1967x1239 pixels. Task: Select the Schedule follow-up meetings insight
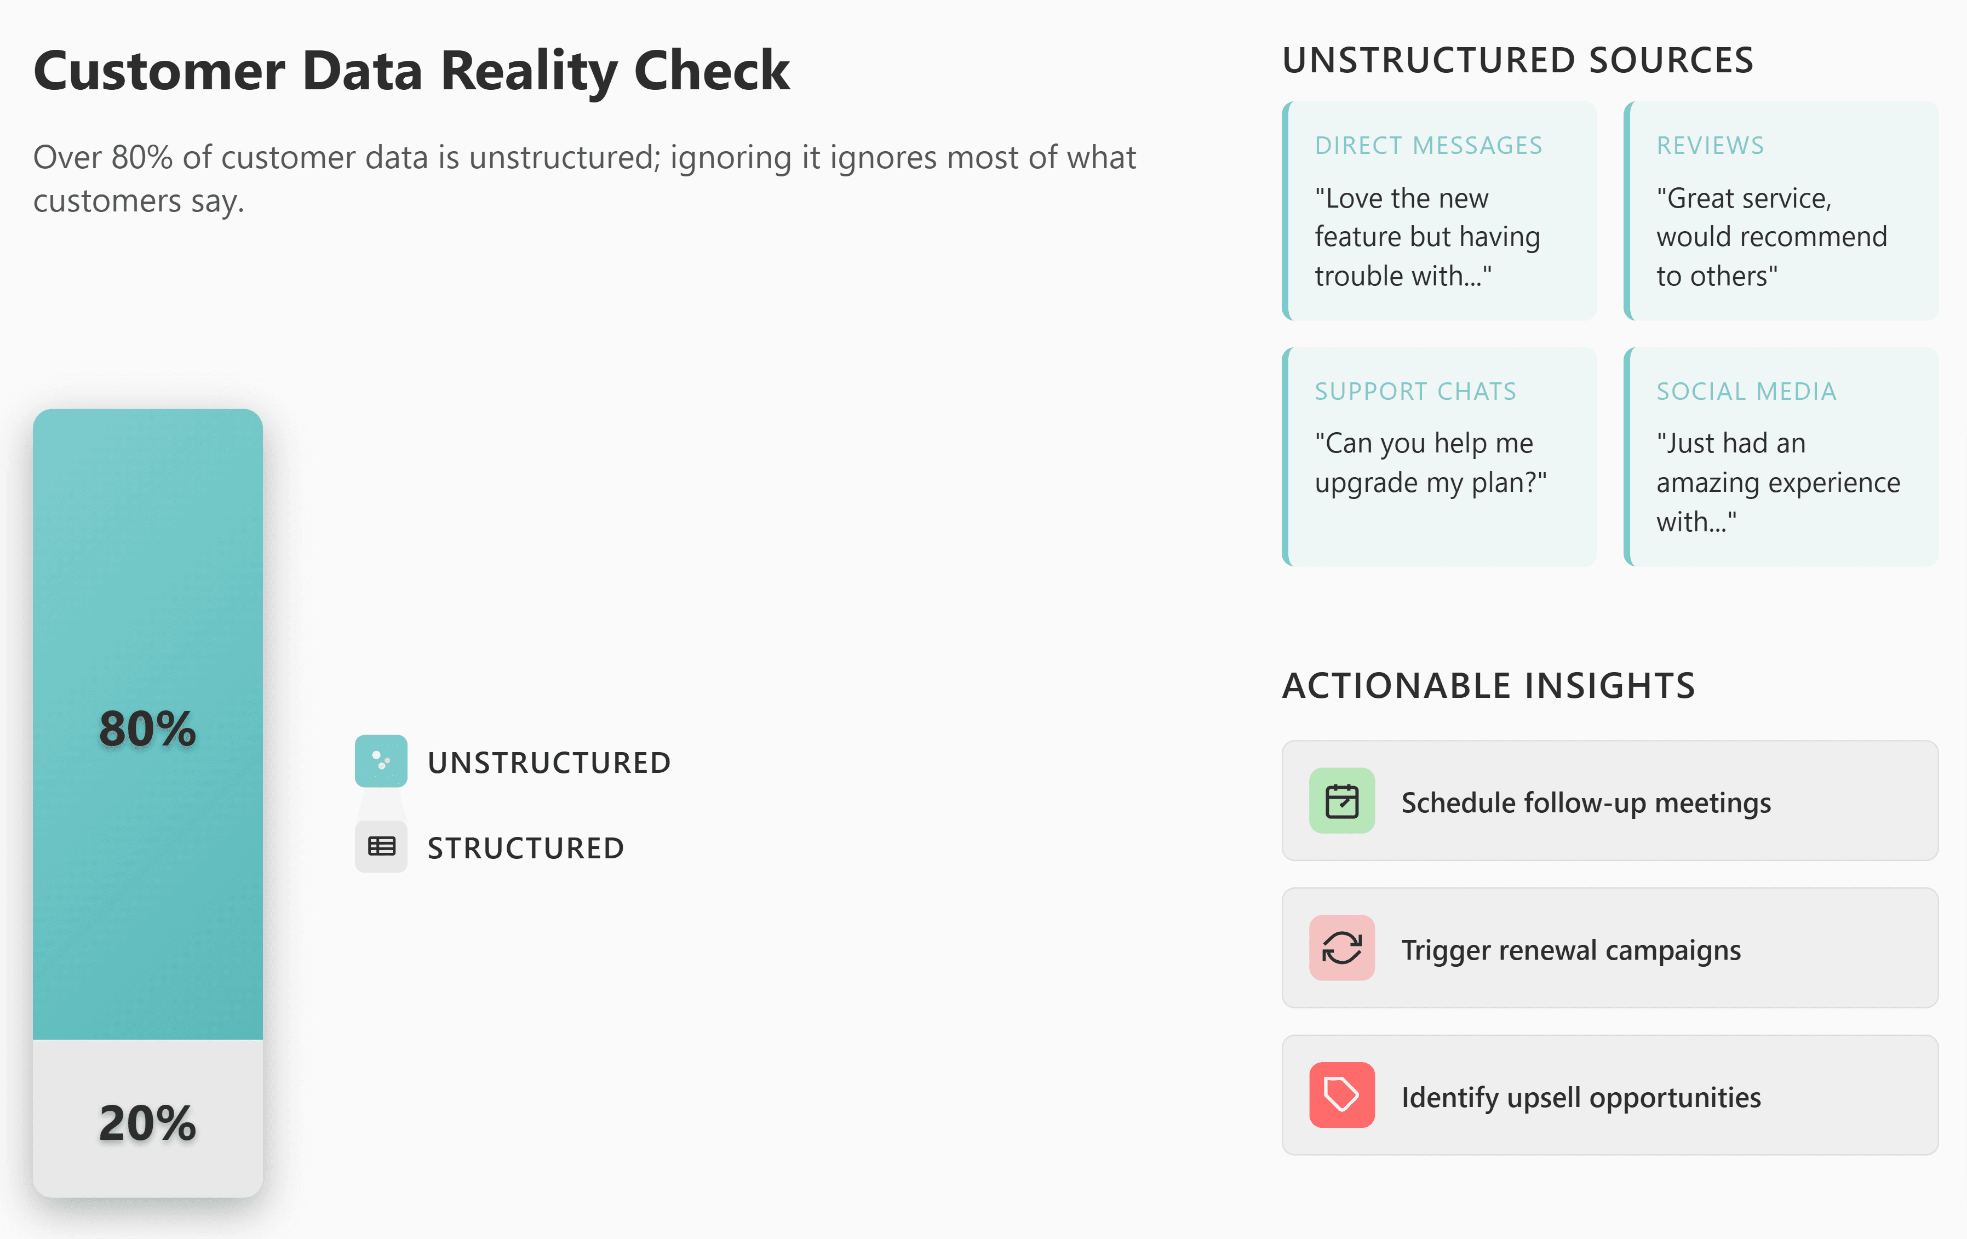(x=1586, y=802)
